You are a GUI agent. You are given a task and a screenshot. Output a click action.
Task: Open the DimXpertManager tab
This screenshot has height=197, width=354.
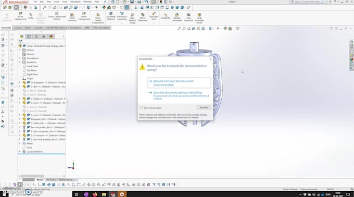(44, 36)
